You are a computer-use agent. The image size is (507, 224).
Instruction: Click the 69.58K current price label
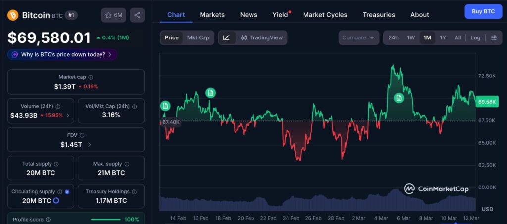[x=487, y=102]
